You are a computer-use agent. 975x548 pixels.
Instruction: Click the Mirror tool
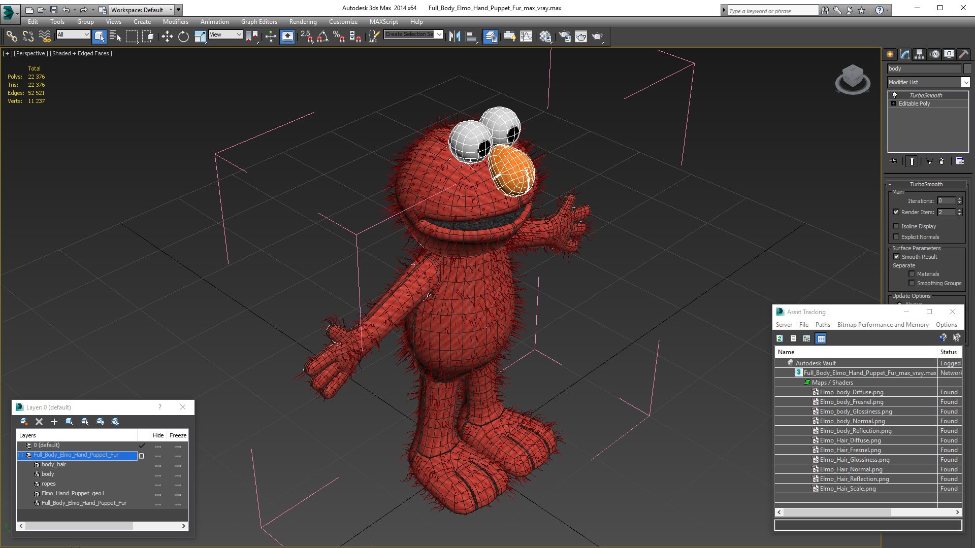[454, 36]
